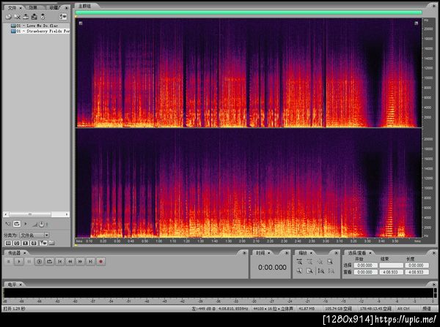Click the selection length field
The width and height of the screenshot is (440, 327).
(x=417, y=265)
